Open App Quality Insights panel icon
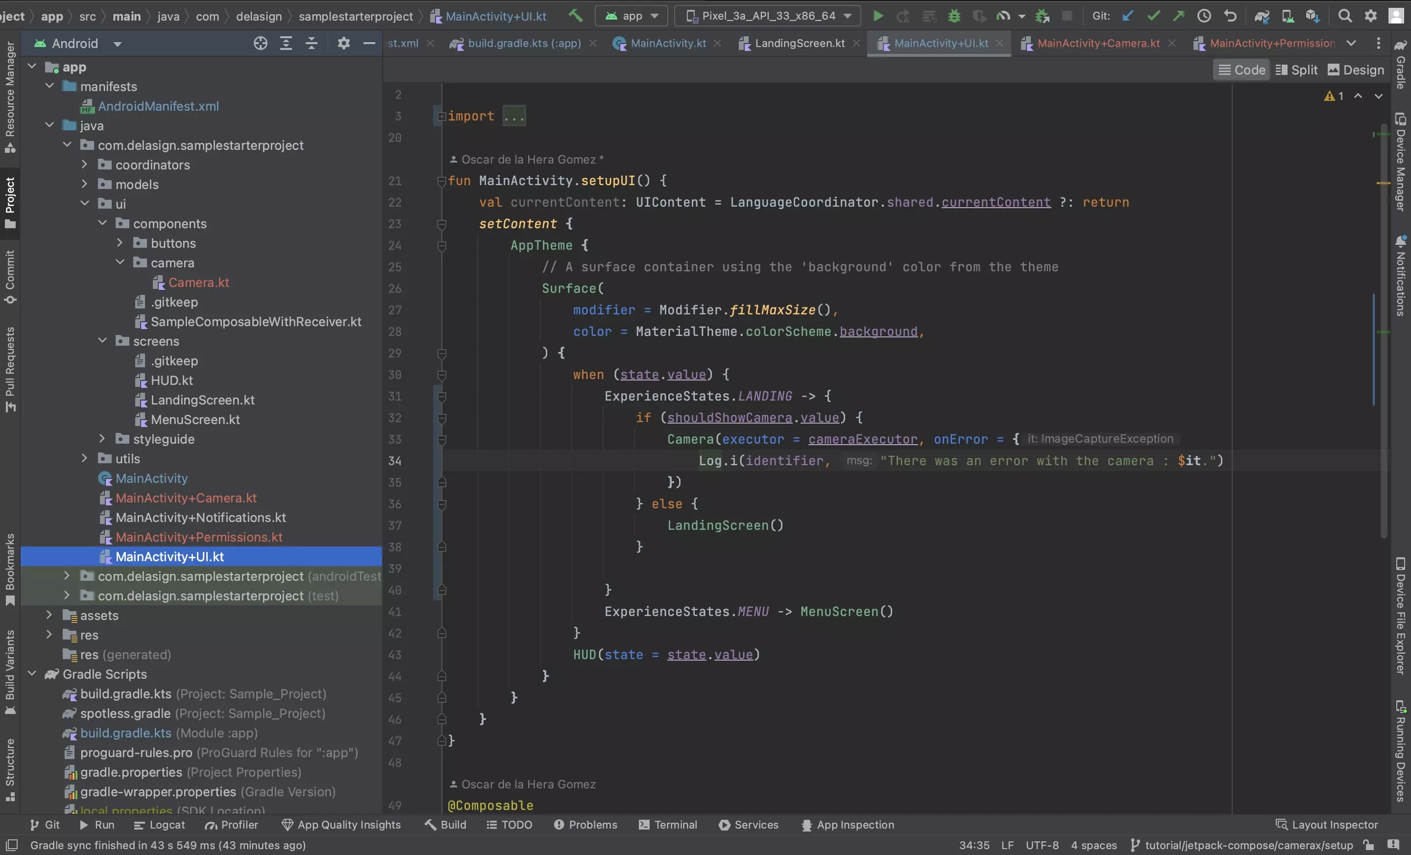Viewport: 1411px width, 855px height. tap(287, 825)
